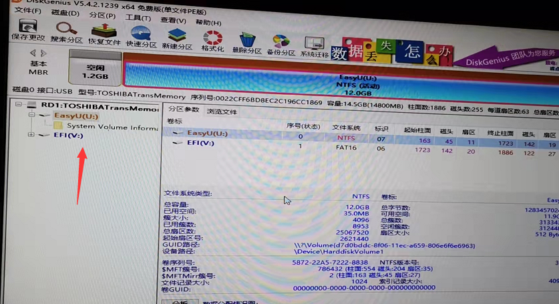
Task: Open the View (查看) menu
Action: (x=173, y=20)
